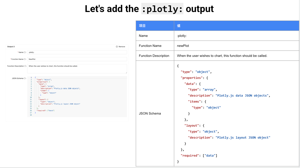Click the table cell labeled "Name"
This screenshot has height=168, width=300.
(155, 36)
